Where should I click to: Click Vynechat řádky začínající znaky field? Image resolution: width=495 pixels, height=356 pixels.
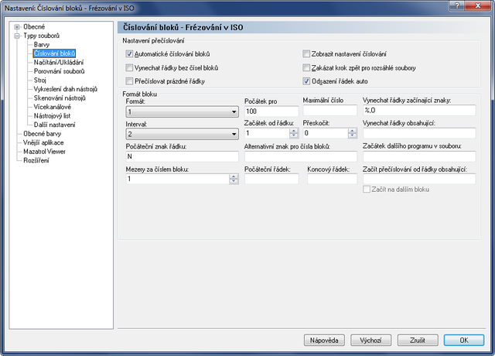(419, 110)
